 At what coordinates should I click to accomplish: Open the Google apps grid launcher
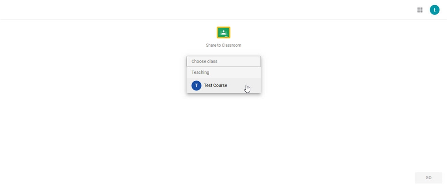click(419, 10)
